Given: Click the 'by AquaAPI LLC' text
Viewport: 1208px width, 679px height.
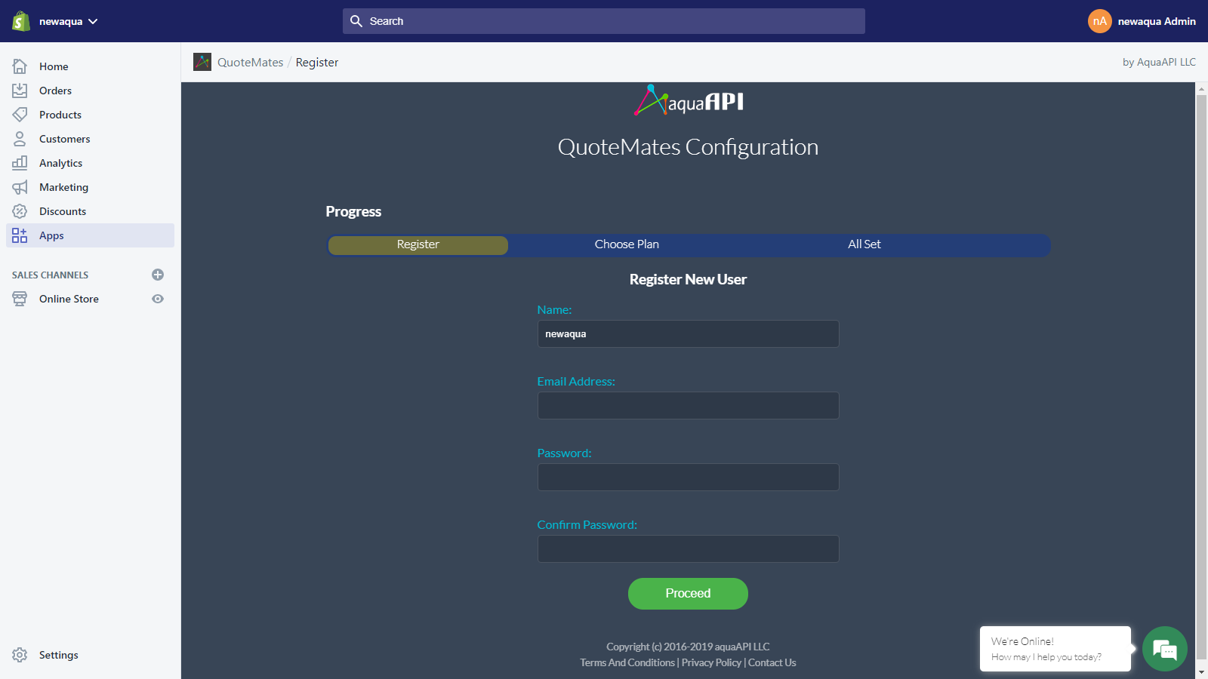Looking at the screenshot, I should 1159,62.
